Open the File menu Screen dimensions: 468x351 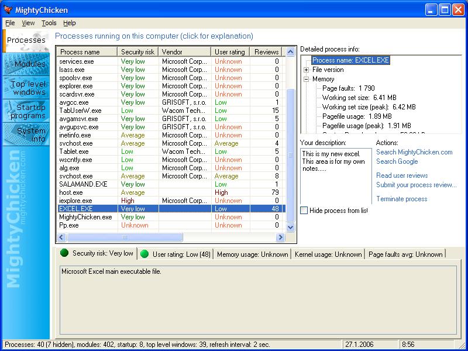click(x=10, y=23)
